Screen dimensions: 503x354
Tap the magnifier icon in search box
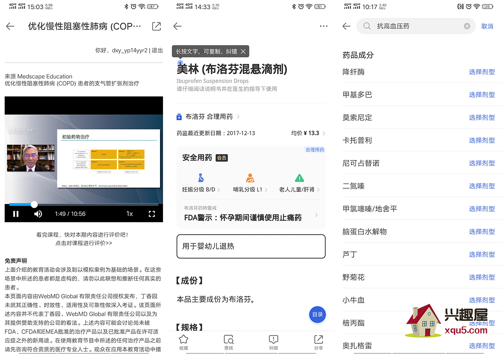(367, 26)
